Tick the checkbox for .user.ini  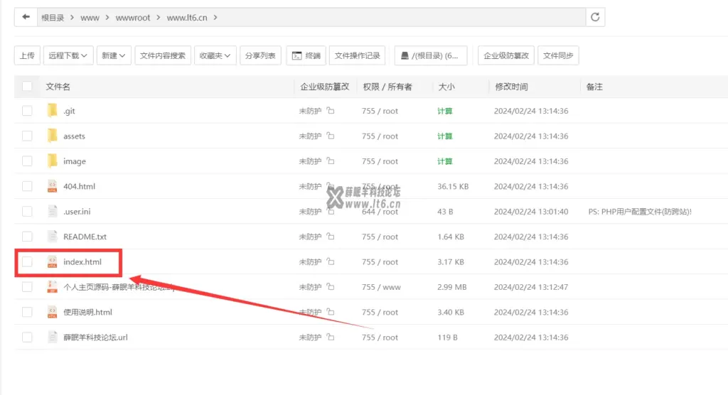pyautogui.click(x=27, y=211)
